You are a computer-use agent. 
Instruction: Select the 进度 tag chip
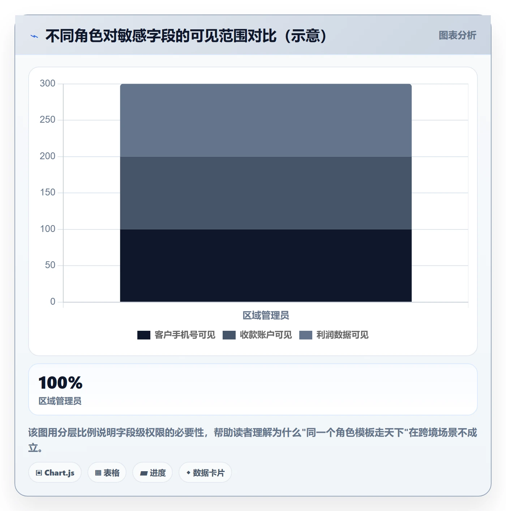click(153, 473)
